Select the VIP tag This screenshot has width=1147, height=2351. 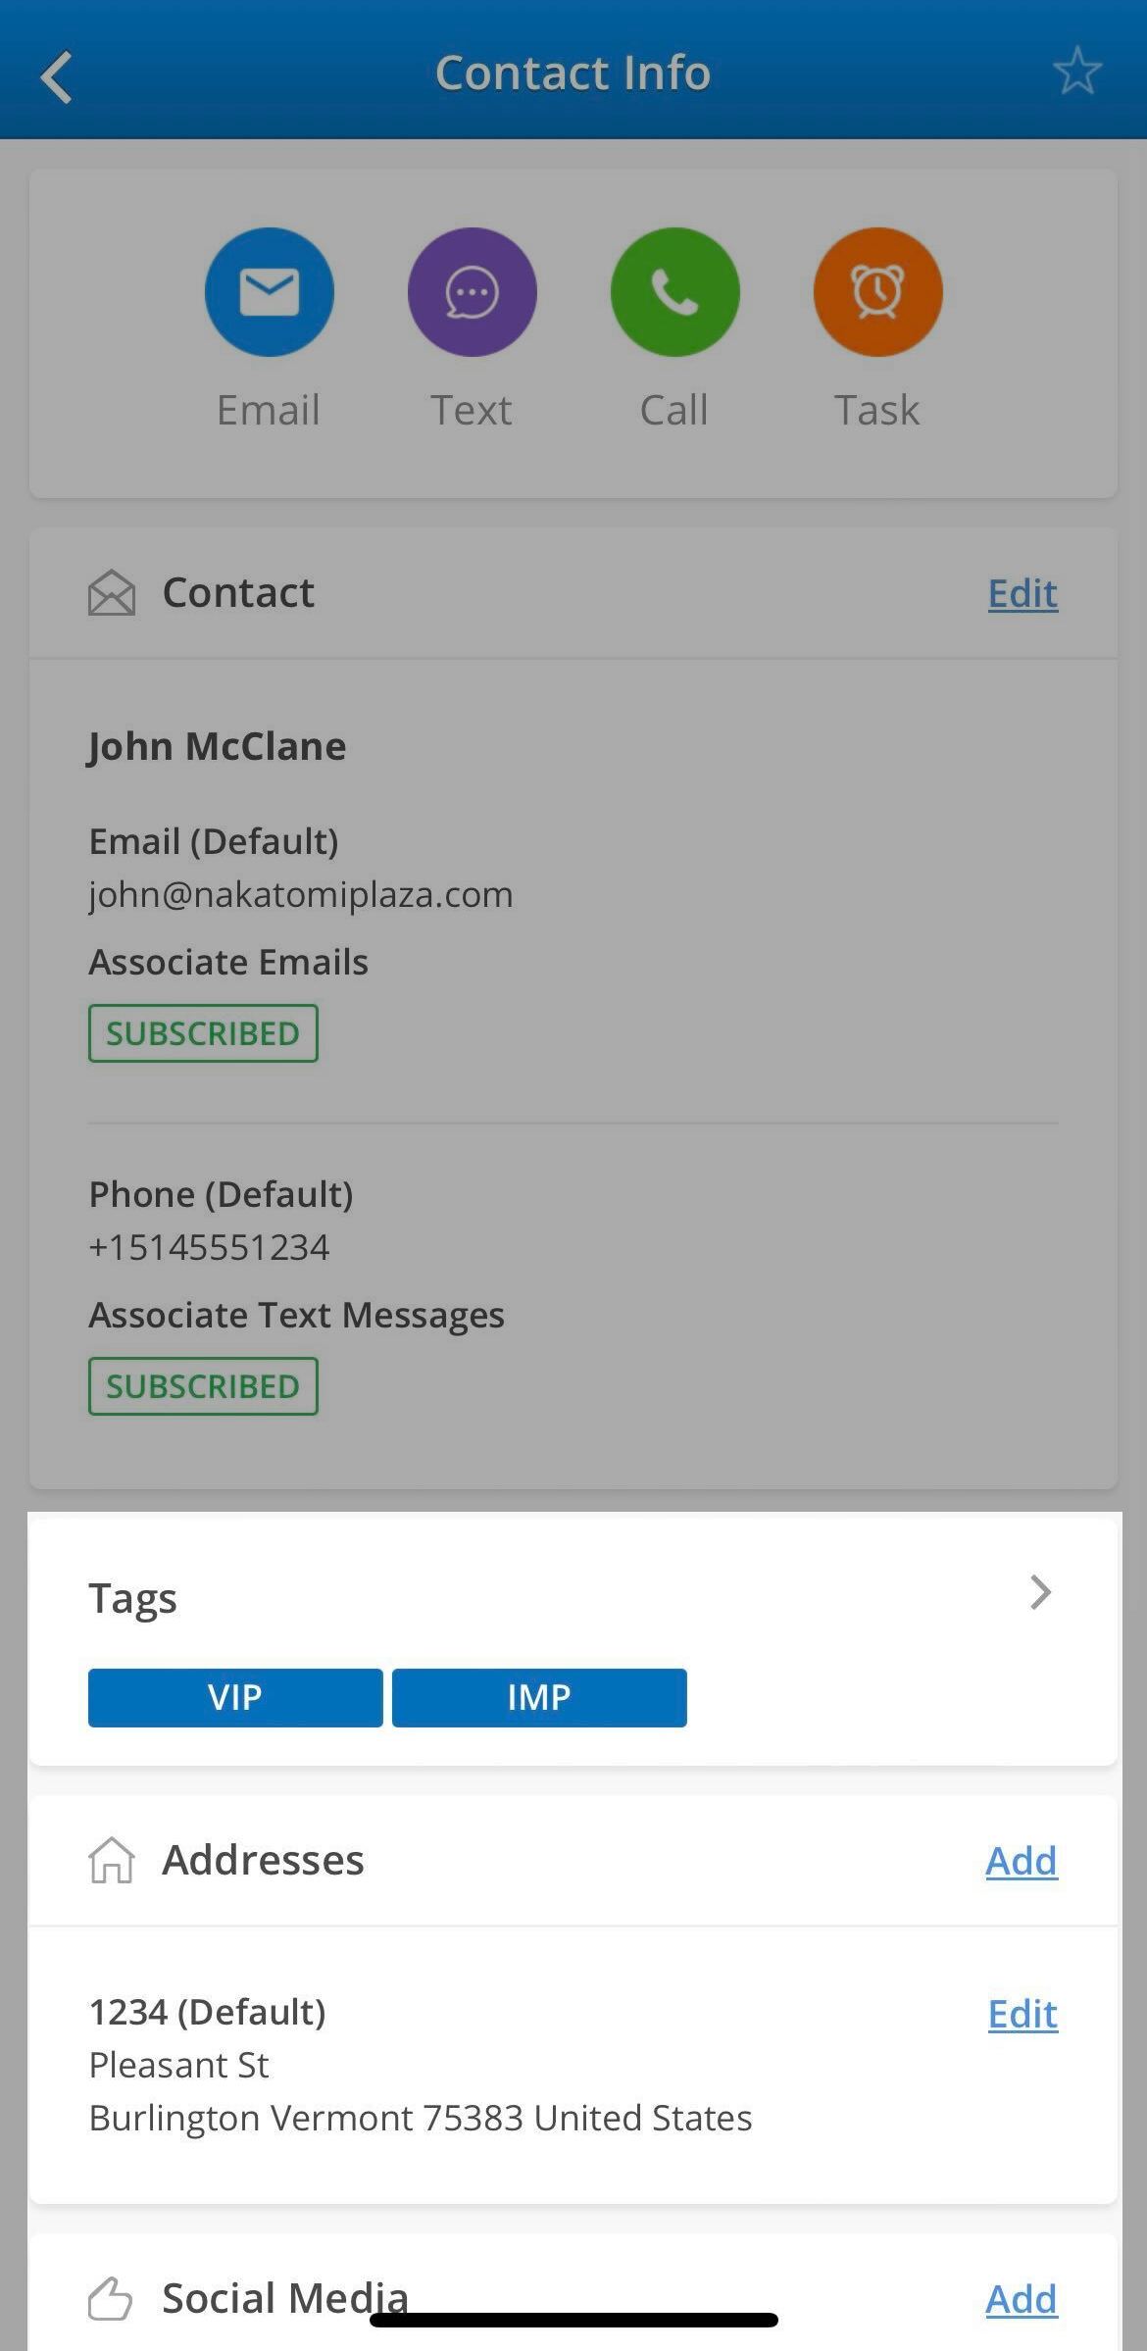point(235,1698)
